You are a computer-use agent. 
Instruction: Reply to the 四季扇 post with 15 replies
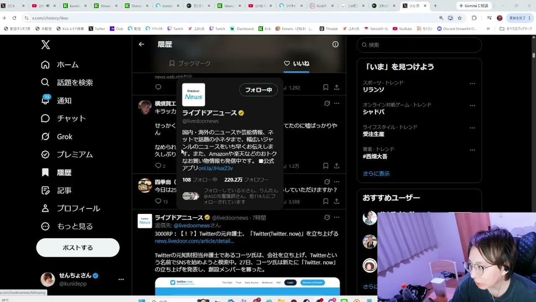(x=158, y=201)
